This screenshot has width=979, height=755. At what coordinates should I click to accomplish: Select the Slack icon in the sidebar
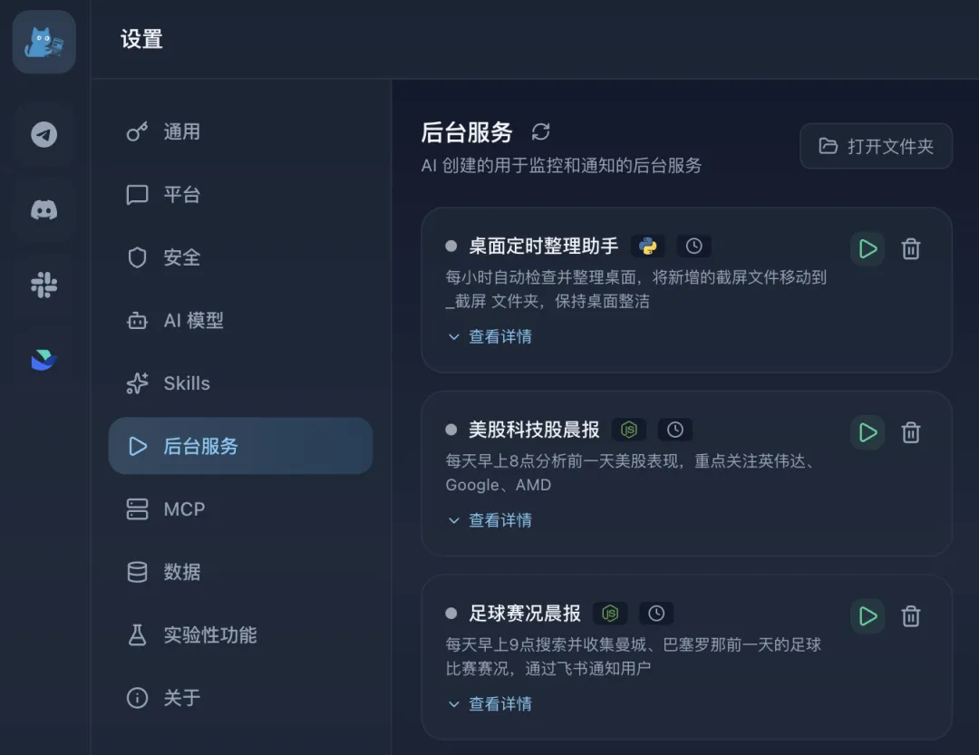(43, 284)
